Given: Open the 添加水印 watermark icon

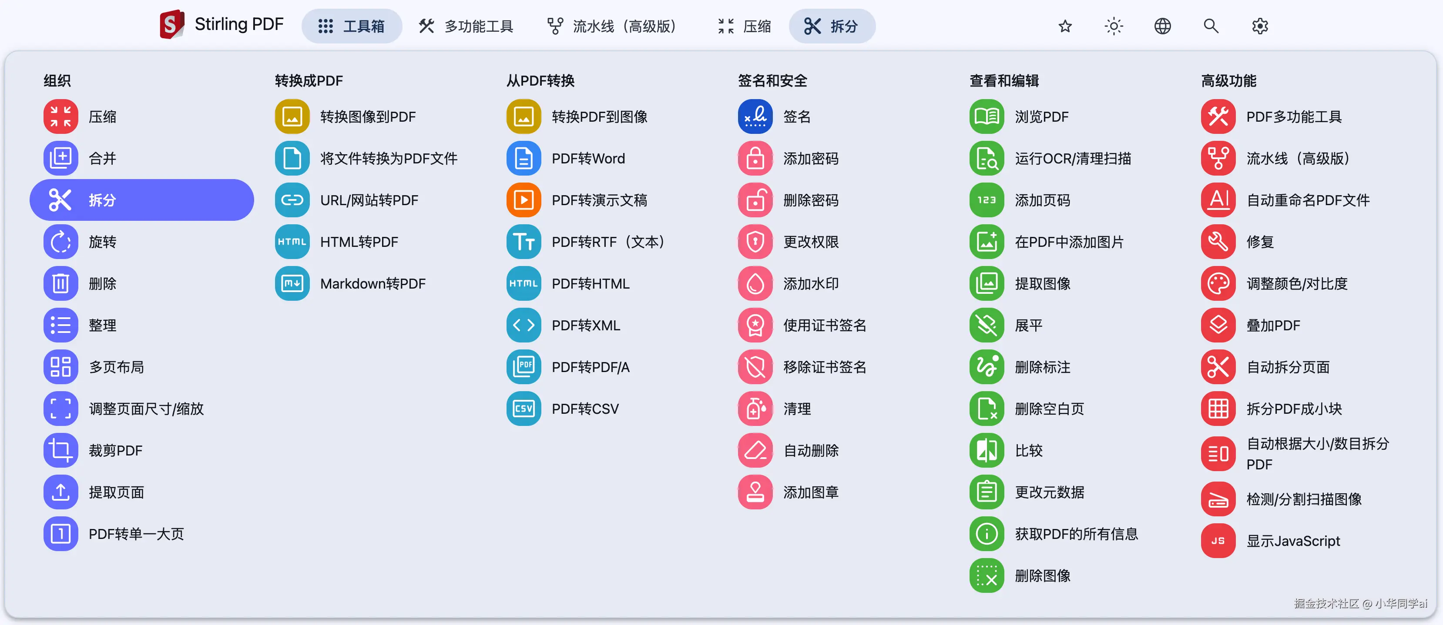Looking at the screenshot, I should click(x=755, y=284).
